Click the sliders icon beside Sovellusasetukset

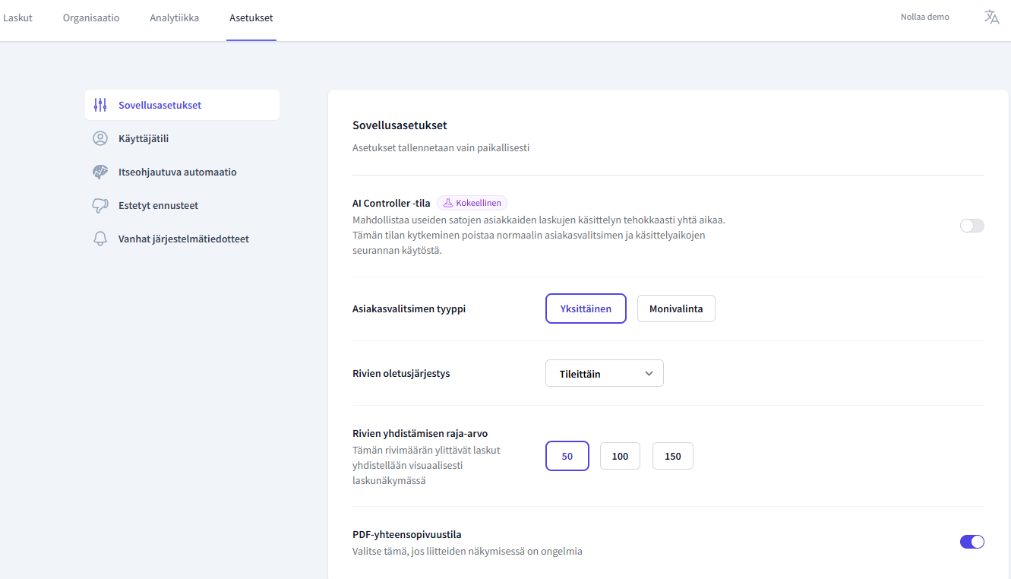(x=100, y=105)
